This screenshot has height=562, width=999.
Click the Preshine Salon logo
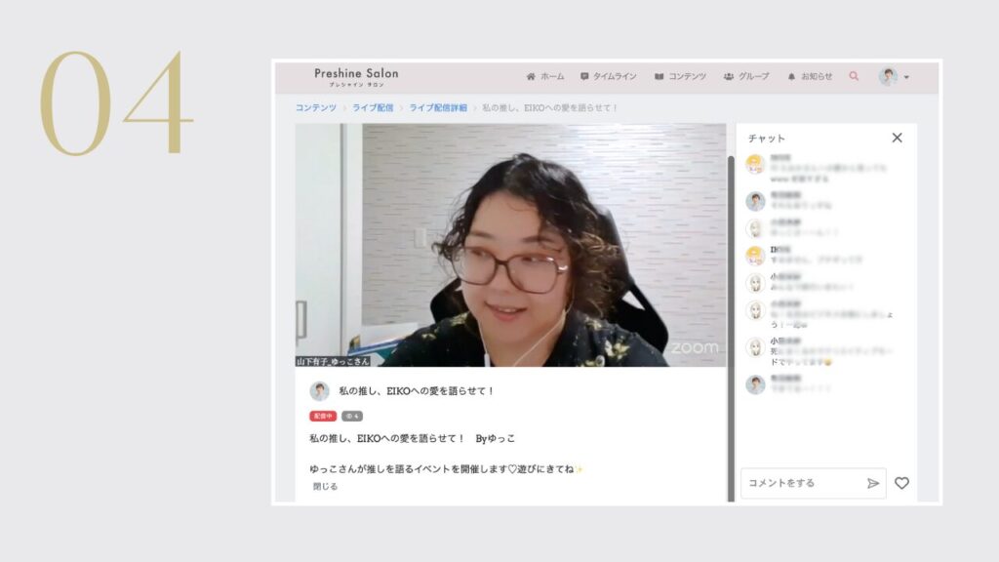coord(356,75)
